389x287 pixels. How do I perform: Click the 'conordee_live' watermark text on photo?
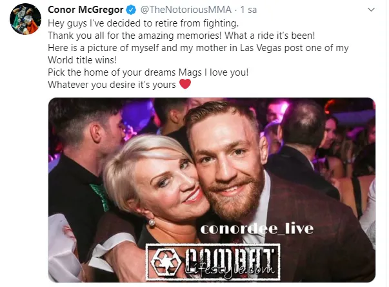coord(257,229)
